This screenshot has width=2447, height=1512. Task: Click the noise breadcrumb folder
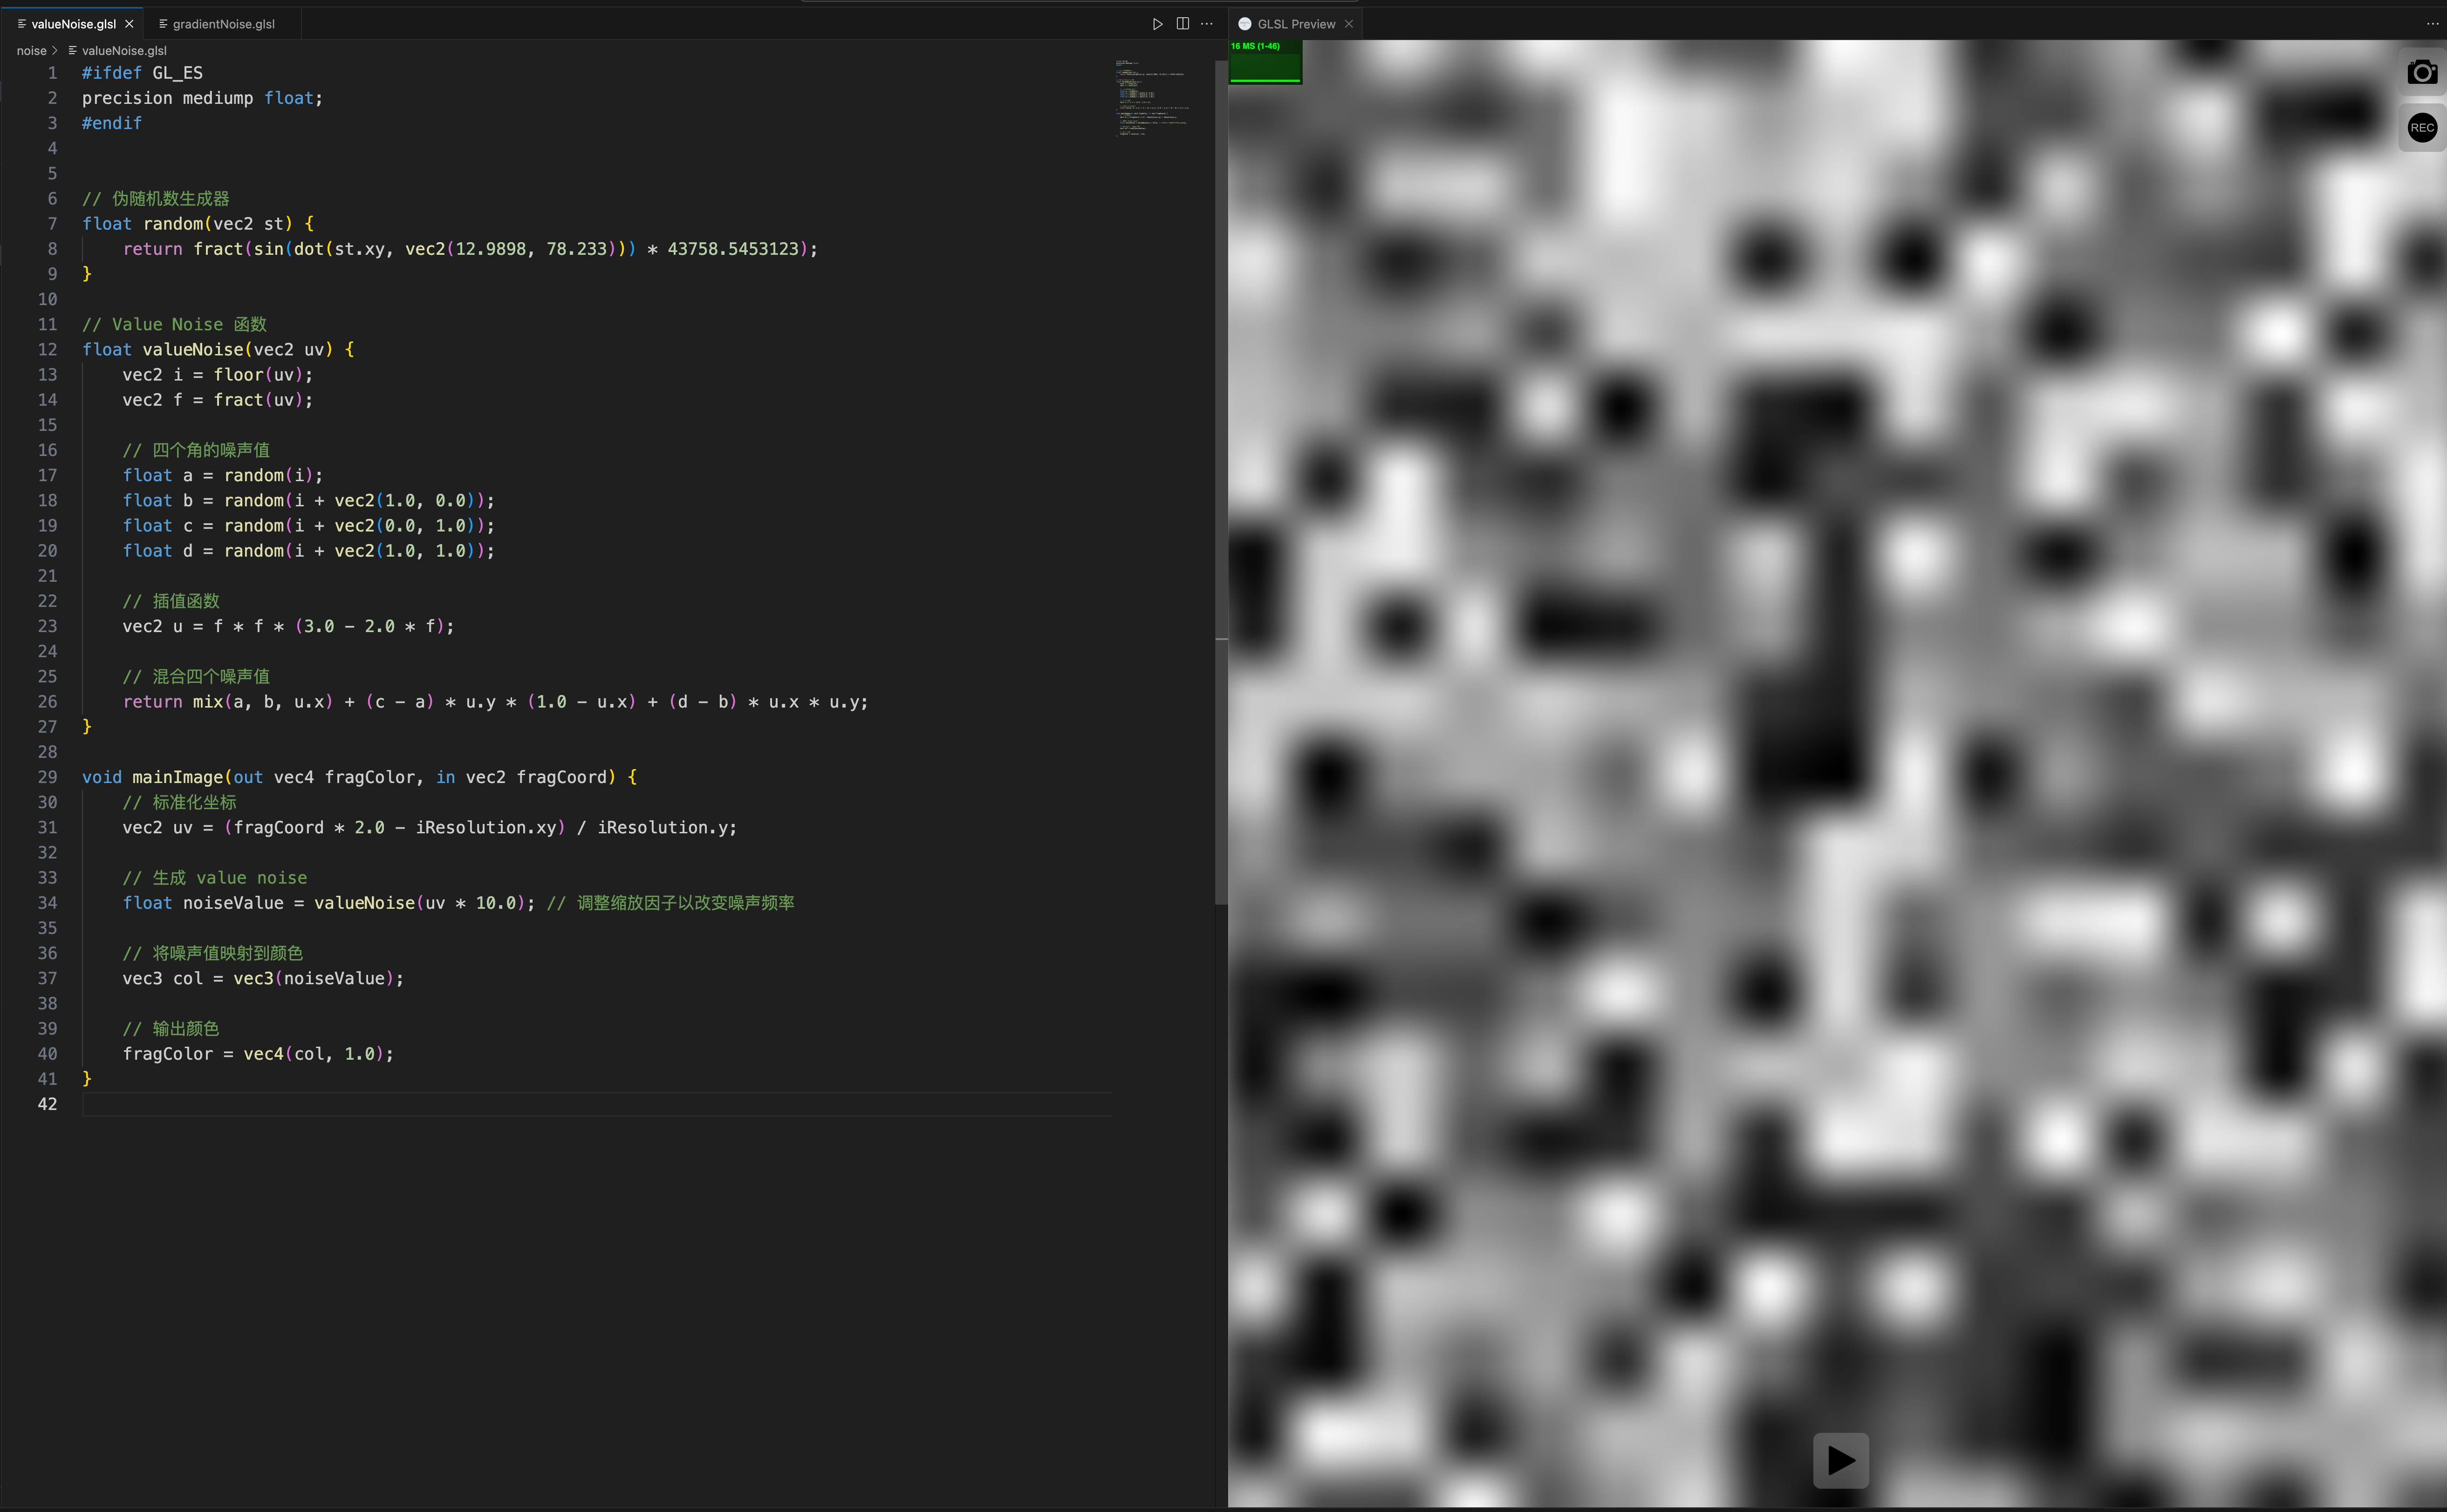click(x=31, y=51)
